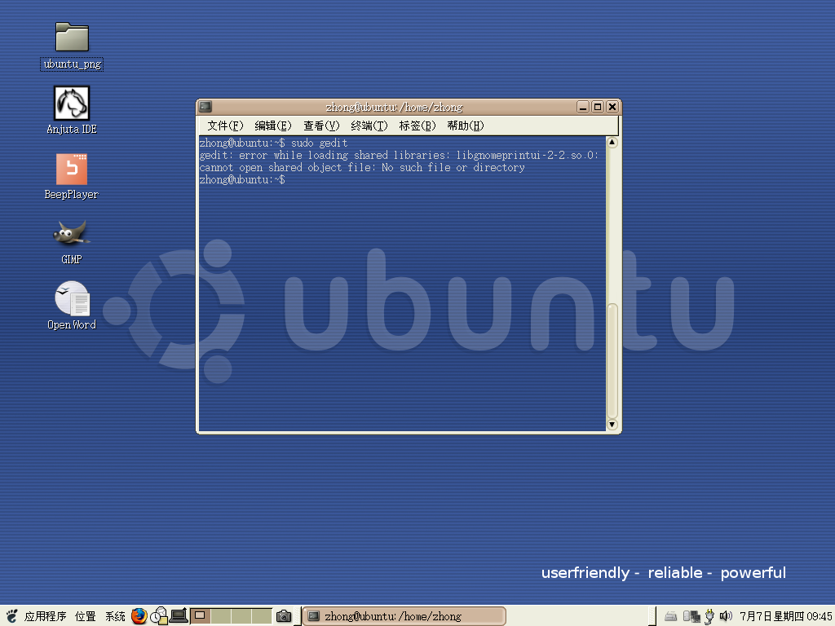Open the 查看(V) menu in terminal
Screen dimensions: 835x626
[321, 126]
